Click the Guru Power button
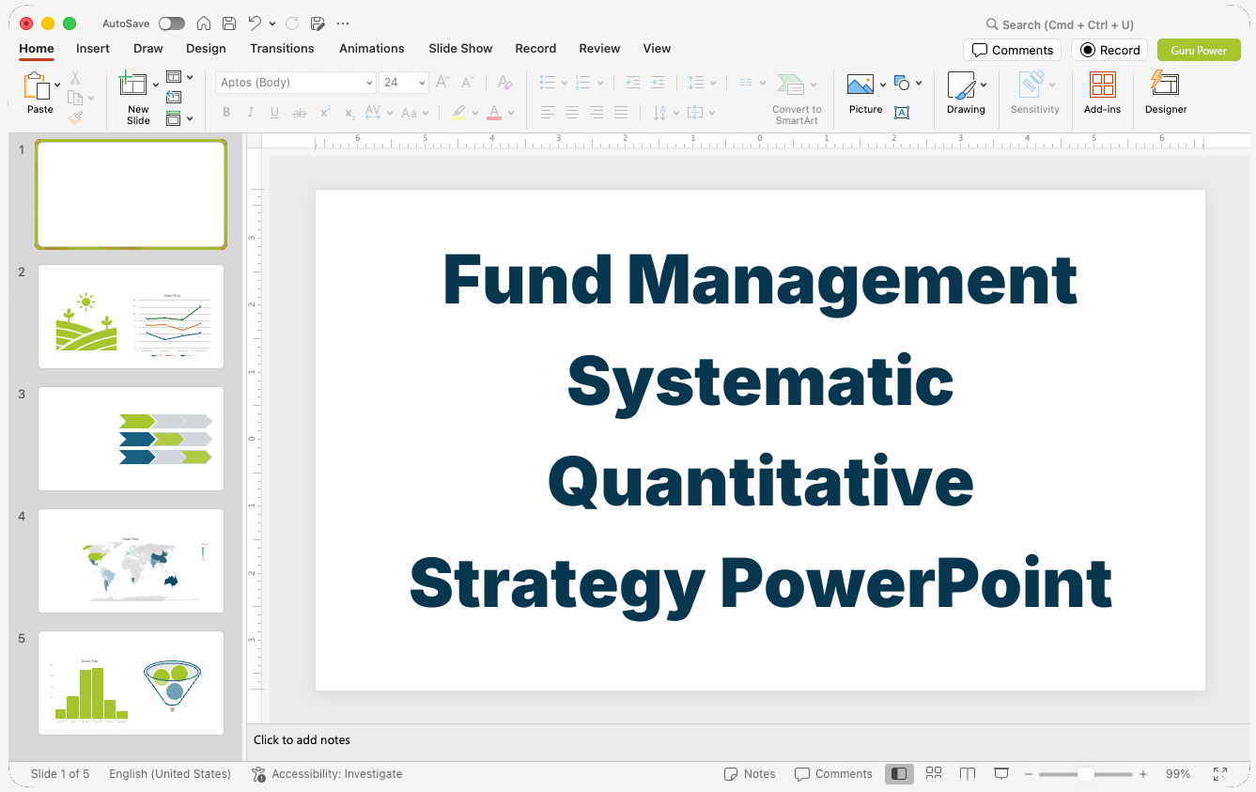1256x792 pixels. (1199, 50)
